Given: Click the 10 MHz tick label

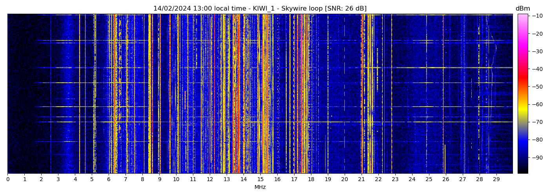Looking at the screenshot, I should point(176,179).
